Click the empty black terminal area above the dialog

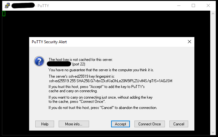point(106,24)
